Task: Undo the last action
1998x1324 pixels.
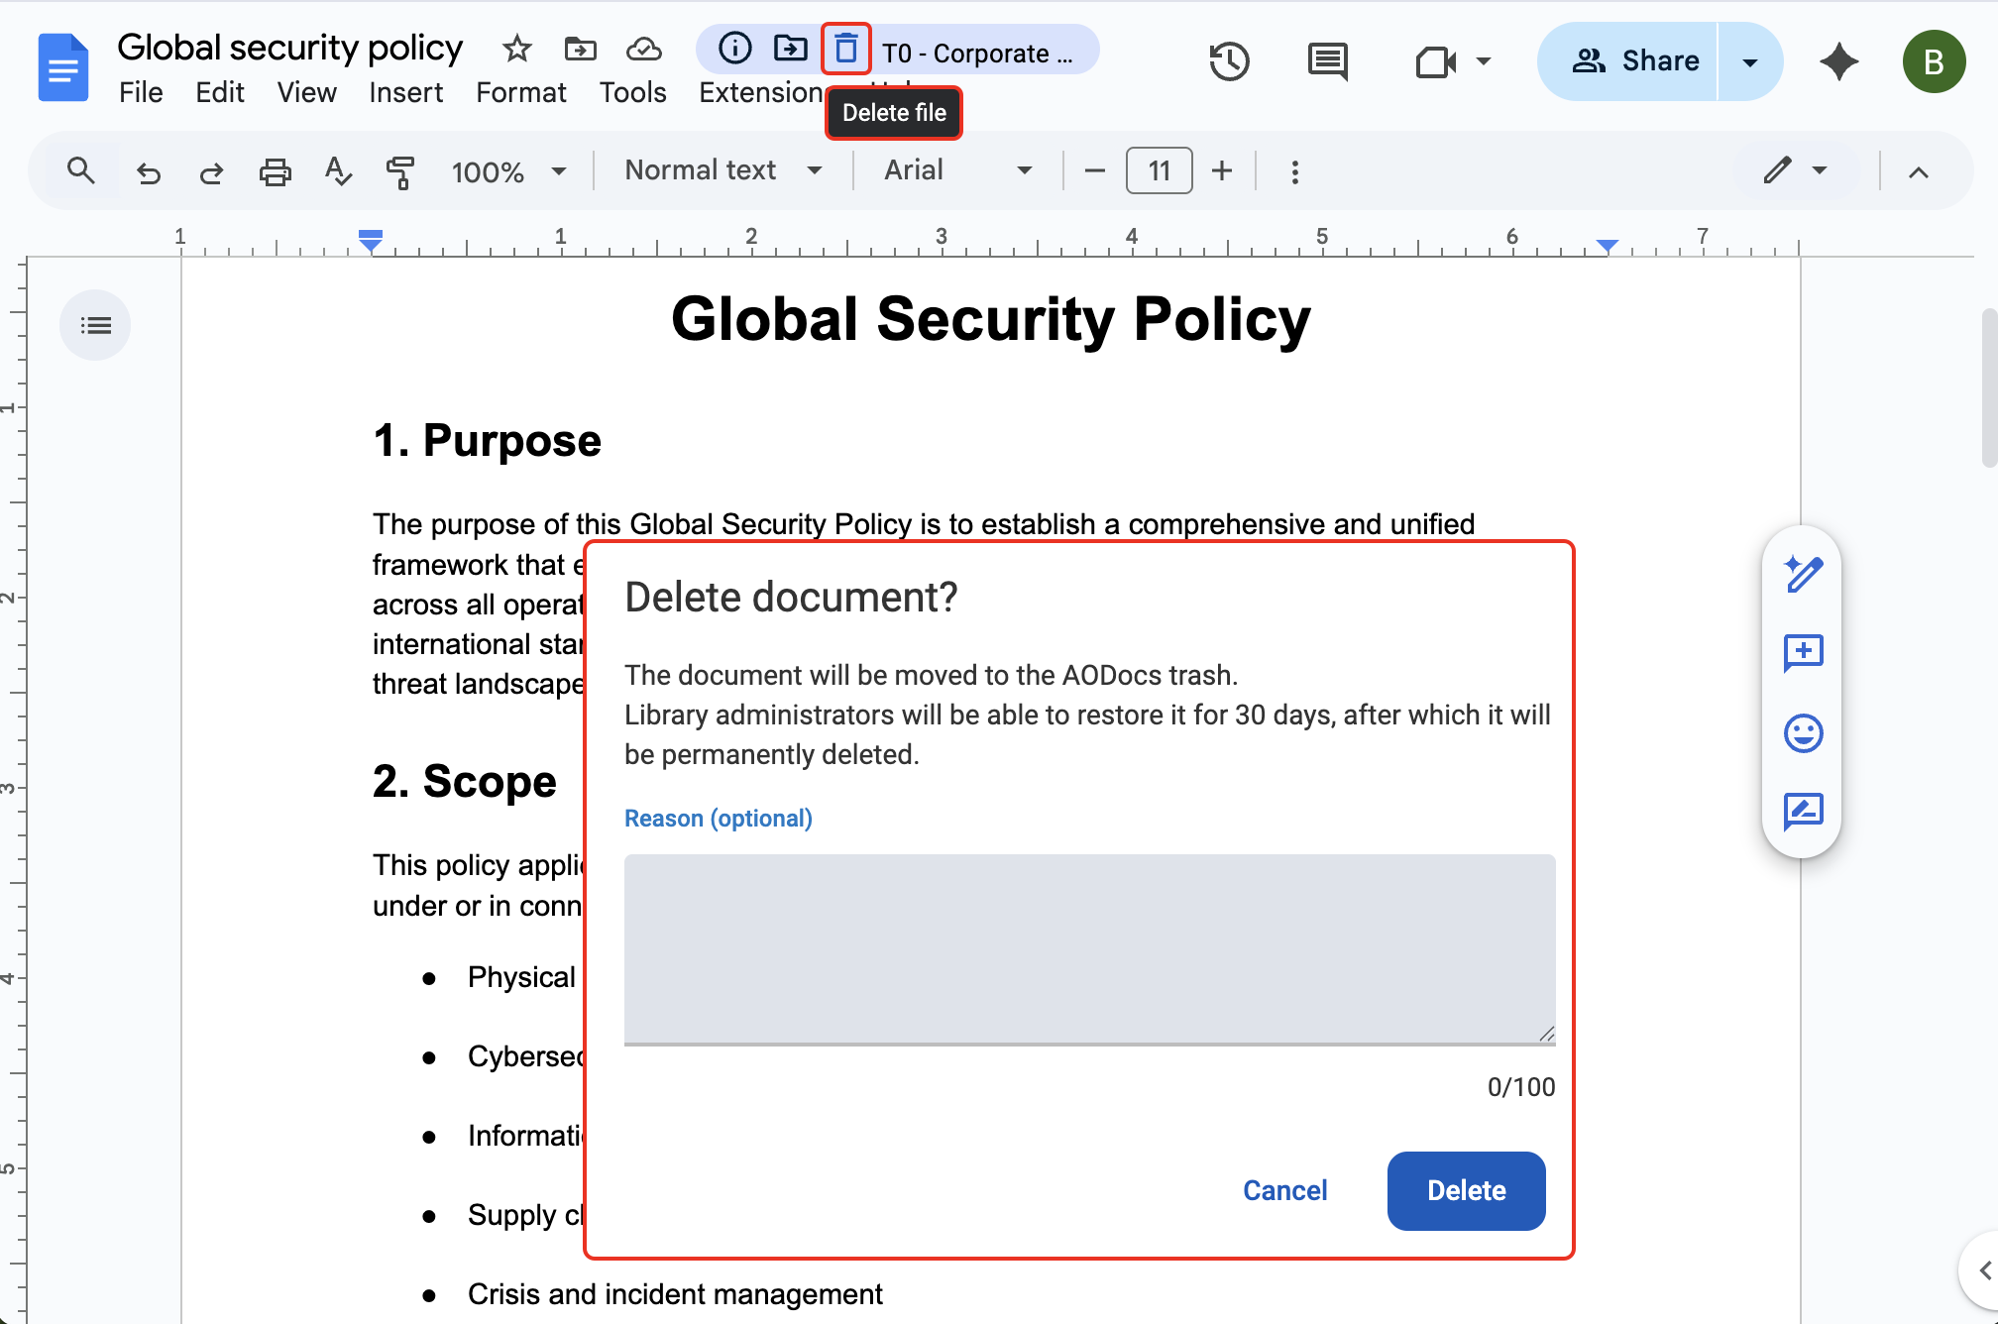Action: tap(149, 172)
